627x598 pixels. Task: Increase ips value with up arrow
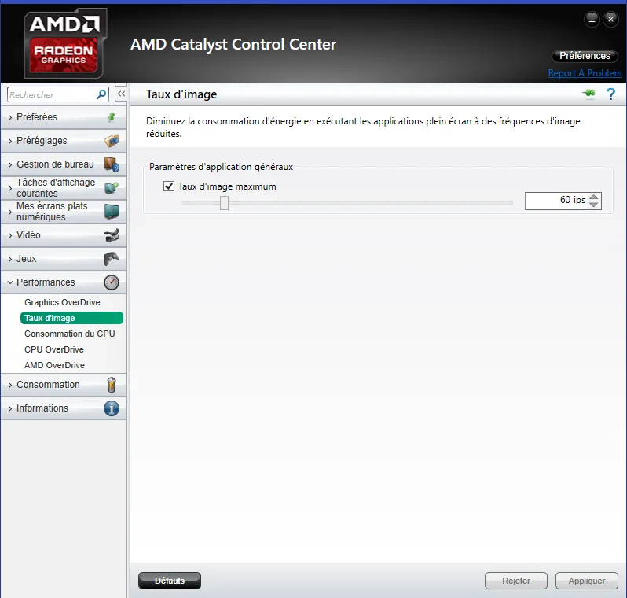(x=594, y=197)
